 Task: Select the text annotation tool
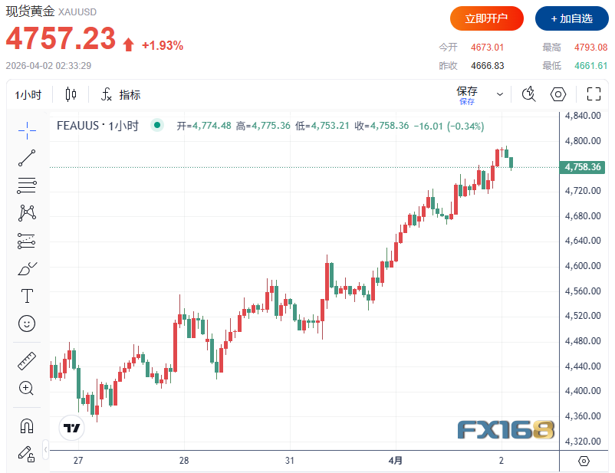[x=27, y=296]
